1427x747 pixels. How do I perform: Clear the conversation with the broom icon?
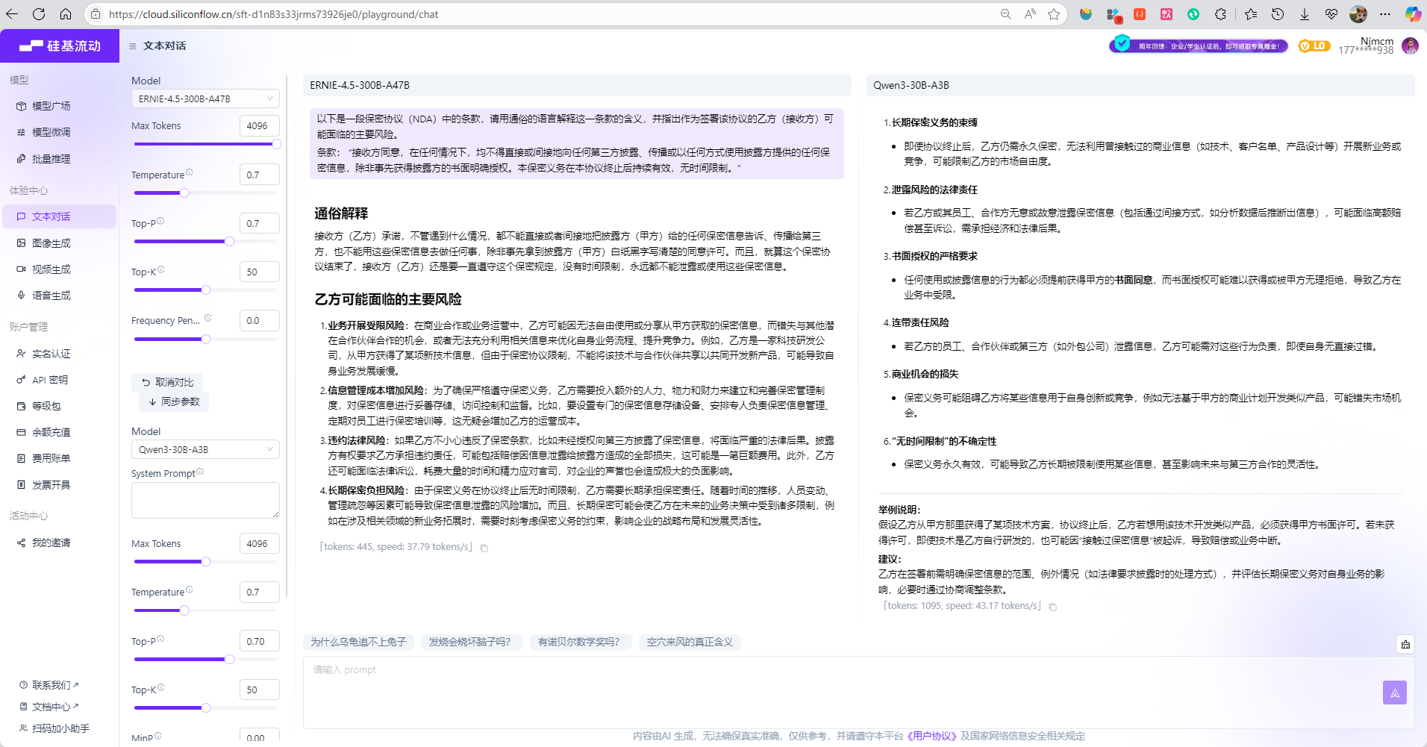point(1405,644)
